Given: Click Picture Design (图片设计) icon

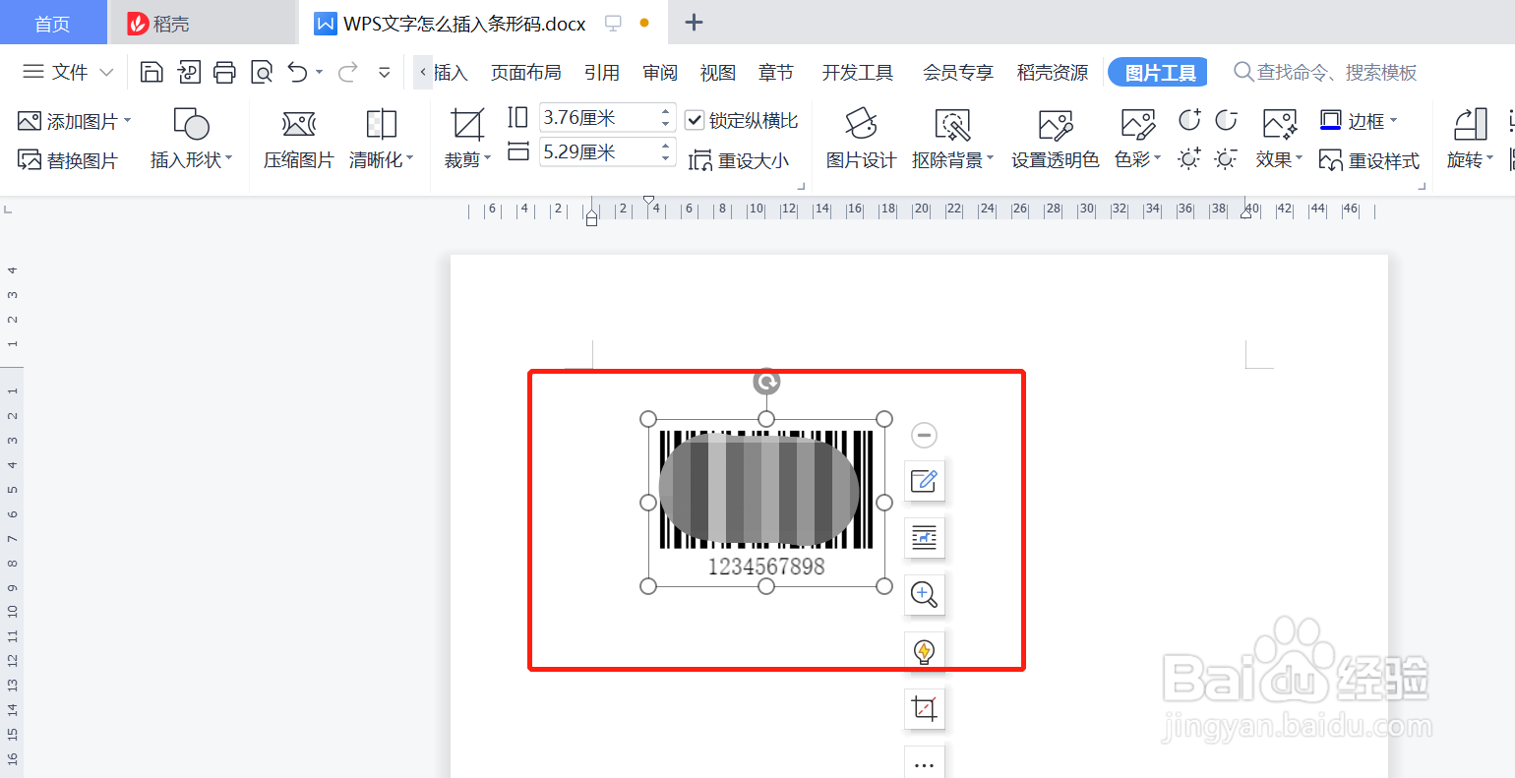Looking at the screenshot, I should (861, 140).
